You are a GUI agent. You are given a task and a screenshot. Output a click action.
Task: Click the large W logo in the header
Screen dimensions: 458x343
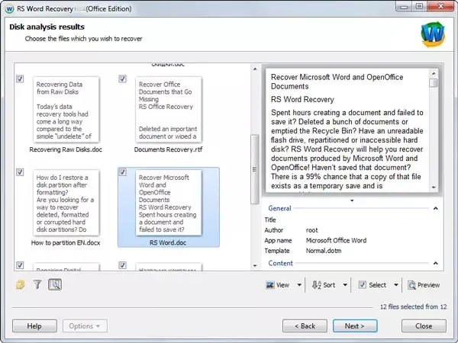(433, 34)
